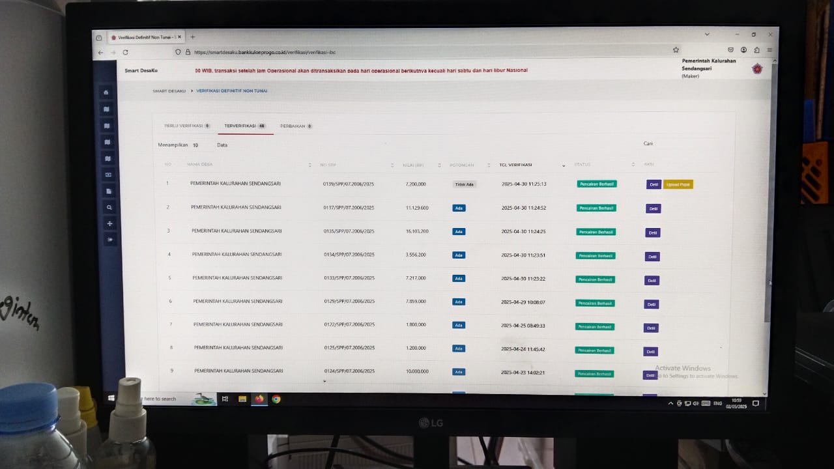Click the date 2025-04-29 10:08:07
This screenshot has width=834, height=469.
523,302
